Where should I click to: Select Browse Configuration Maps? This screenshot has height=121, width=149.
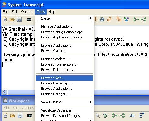pyautogui.click(x=64, y=32)
